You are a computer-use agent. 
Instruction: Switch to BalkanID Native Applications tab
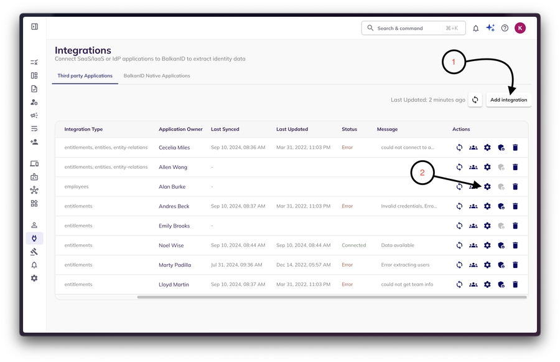click(x=157, y=76)
